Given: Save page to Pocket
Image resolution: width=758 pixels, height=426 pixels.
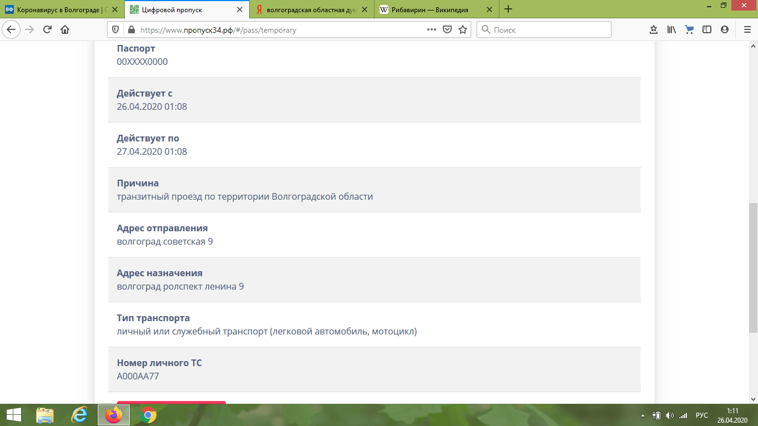Looking at the screenshot, I should click(x=447, y=30).
